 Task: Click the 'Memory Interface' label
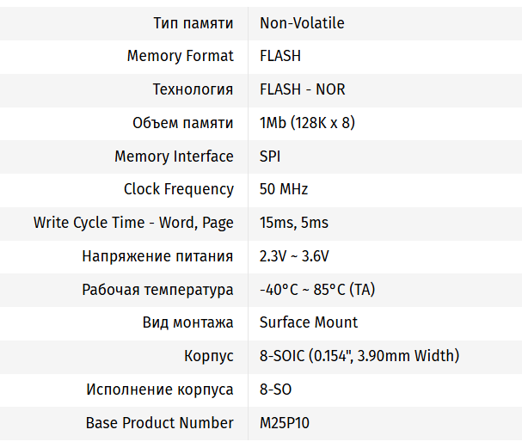(174, 156)
